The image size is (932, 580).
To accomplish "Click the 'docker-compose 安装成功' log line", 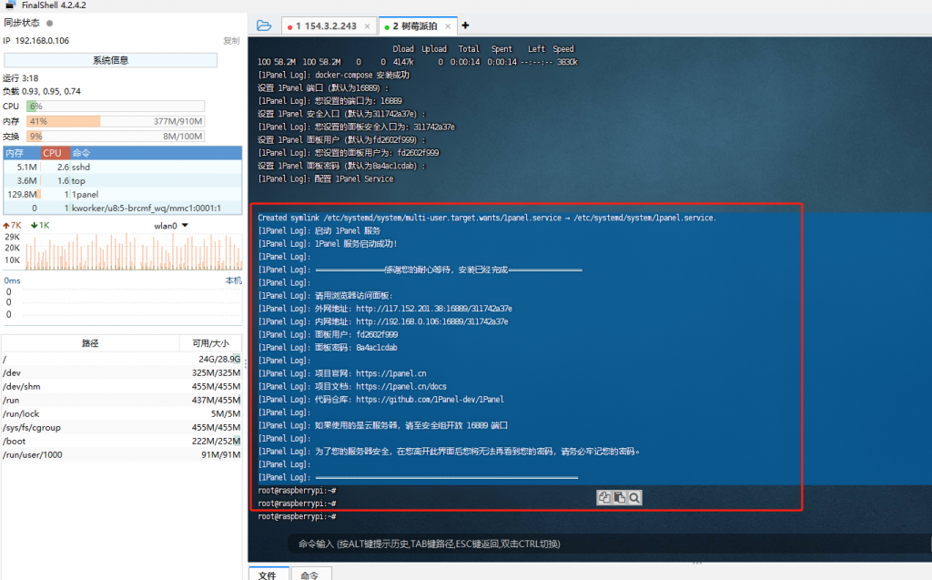I will point(333,75).
